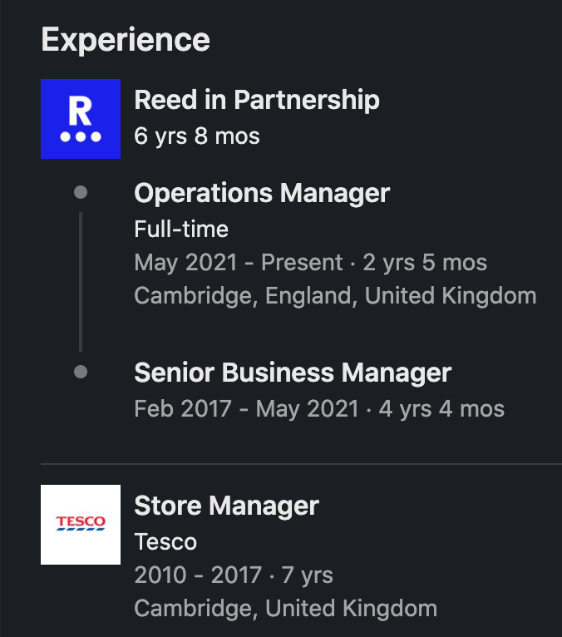Click the 6 yrs 8 mos duration
This screenshot has height=637, width=562.
(x=196, y=136)
